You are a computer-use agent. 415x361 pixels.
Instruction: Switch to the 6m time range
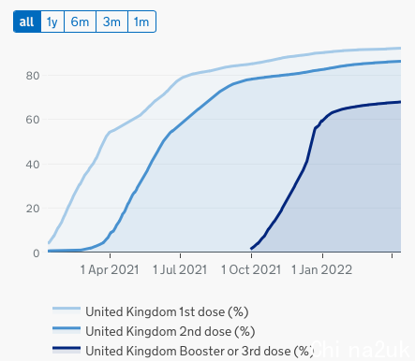point(80,22)
